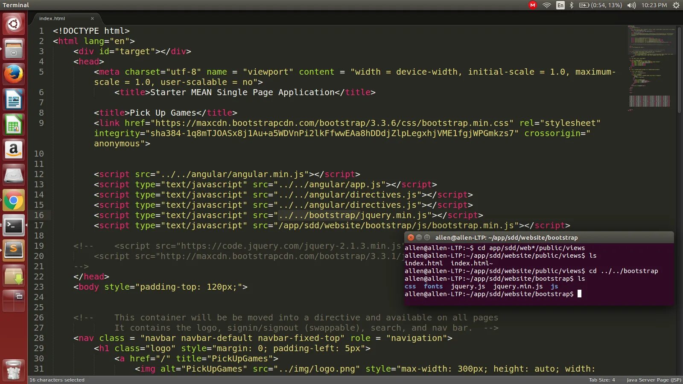Open the disk drive launcher icon
Image resolution: width=683 pixels, height=384 pixels.
point(14,175)
